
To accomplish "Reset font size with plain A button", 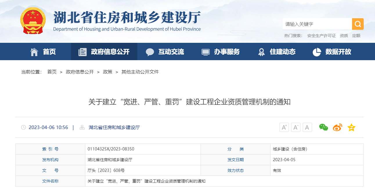I will click(307, 127).
